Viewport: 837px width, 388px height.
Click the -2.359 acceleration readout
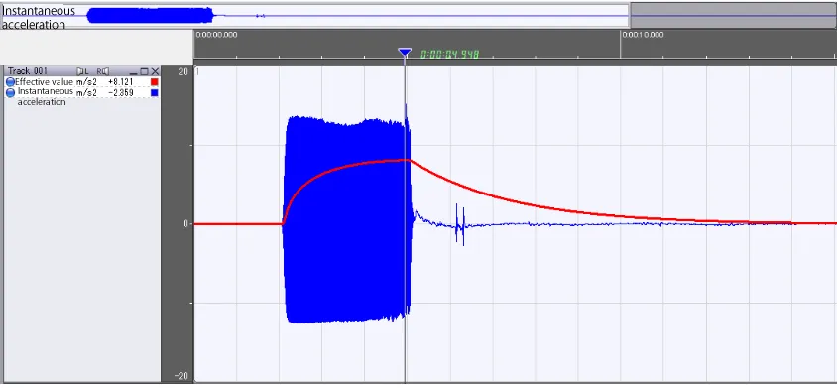point(121,93)
